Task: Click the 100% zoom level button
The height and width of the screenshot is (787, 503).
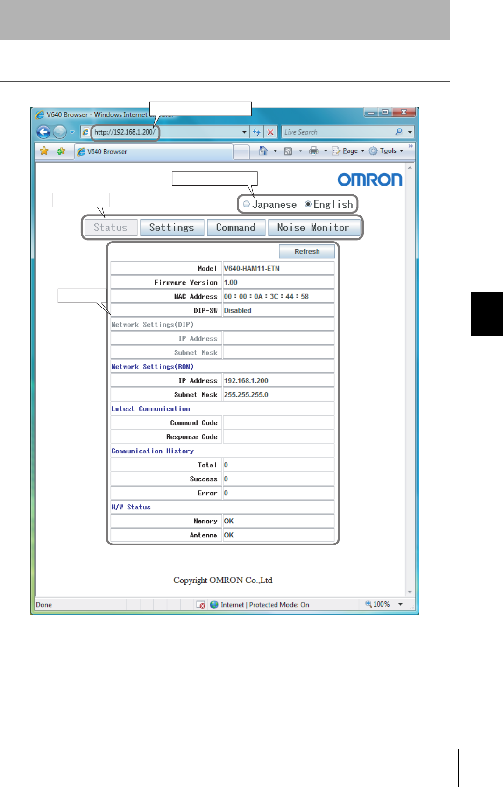Action: coord(377,604)
